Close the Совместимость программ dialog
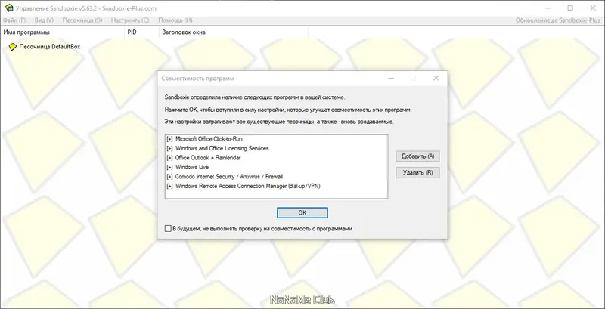Image resolution: width=605 pixels, height=309 pixels. coord(436,79)
